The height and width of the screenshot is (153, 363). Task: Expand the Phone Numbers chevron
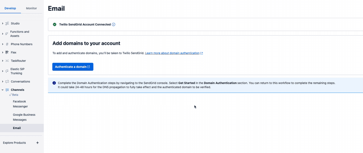coord(2,44)
